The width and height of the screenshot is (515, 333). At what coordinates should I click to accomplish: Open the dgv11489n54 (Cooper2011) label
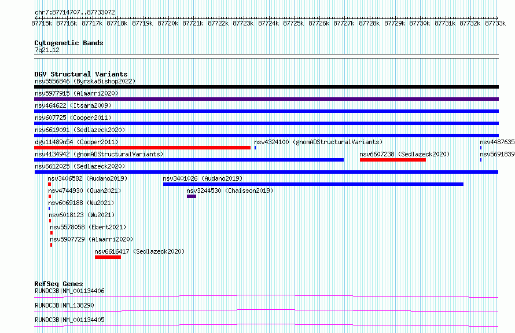[76, 142]
